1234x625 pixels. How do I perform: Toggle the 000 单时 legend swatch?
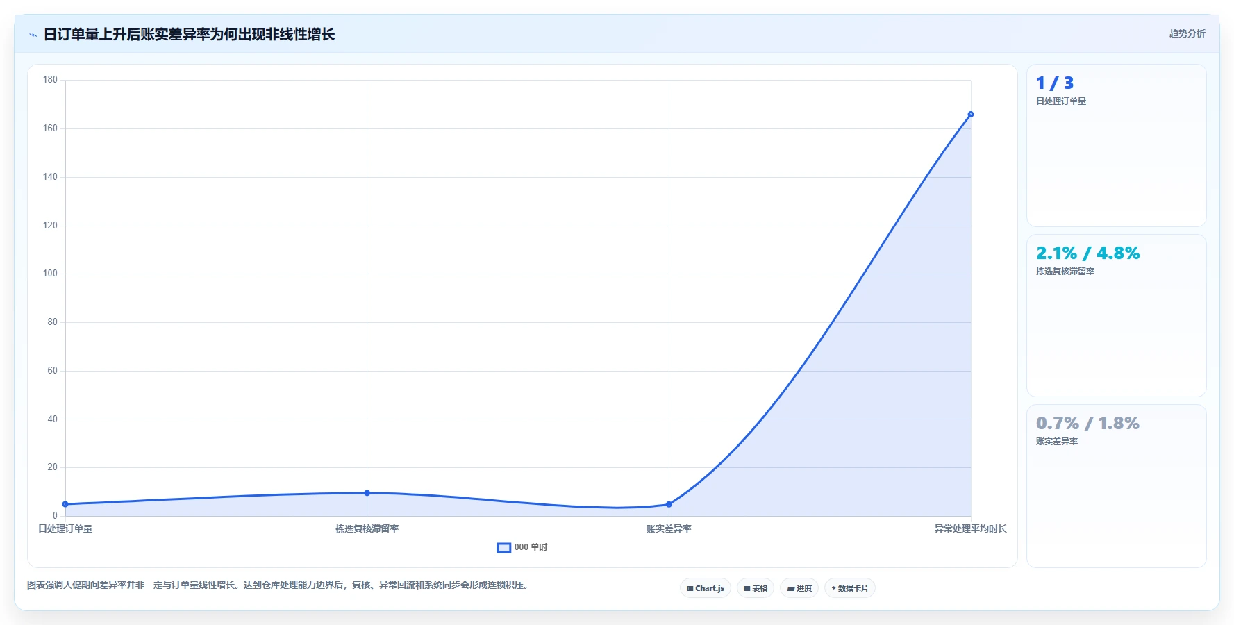tap(504, 548)
